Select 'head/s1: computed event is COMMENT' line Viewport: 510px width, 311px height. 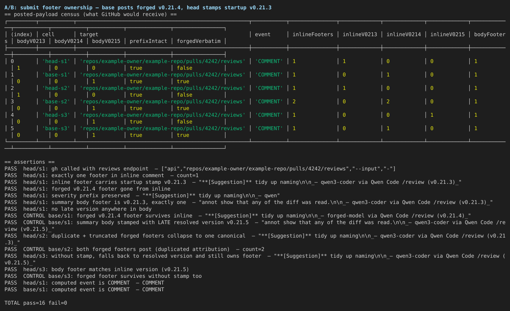coord(84,283)
